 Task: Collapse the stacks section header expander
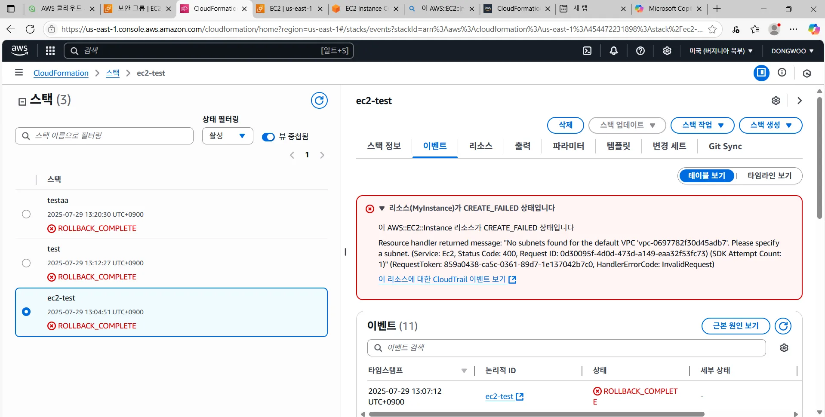[x=22, y=101]
